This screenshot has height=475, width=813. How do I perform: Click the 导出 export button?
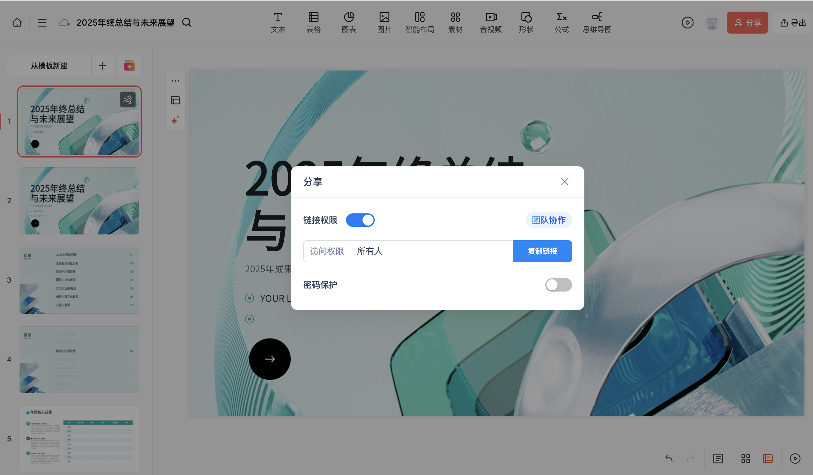click(x=793, y=23)
